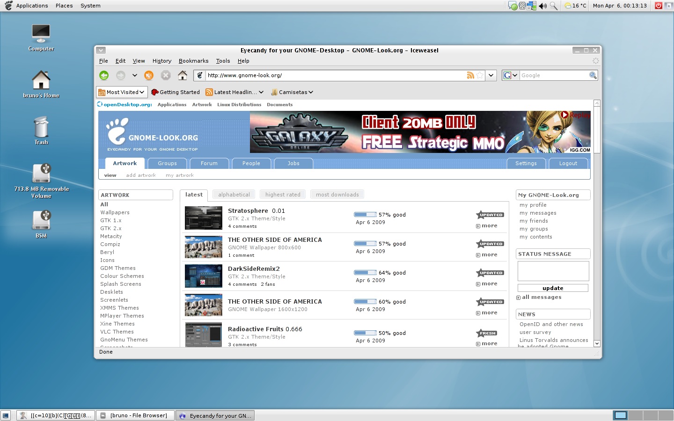Expand more for Radioactive Fruits 0.666
Image resolution: width=674 pixels, height=421 pixels.
pos(487,344)
